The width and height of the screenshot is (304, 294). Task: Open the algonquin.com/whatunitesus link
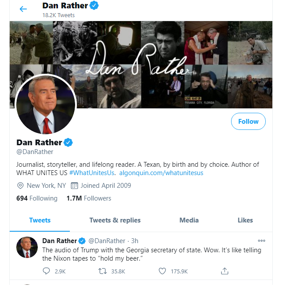pos(161,173)
